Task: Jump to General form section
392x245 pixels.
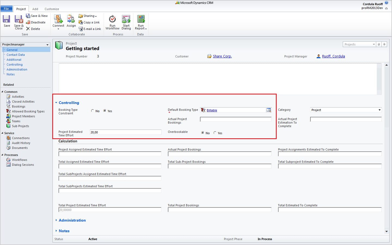Action: point(12,50)
